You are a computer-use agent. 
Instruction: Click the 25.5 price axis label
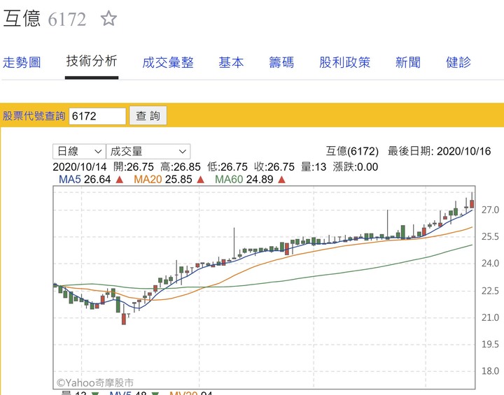pos(490,237)
